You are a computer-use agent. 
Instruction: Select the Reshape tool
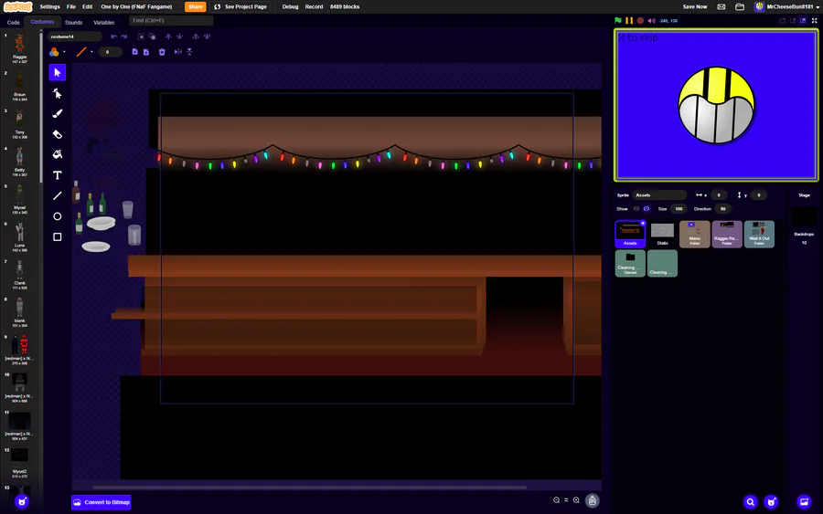tap(58, 93)
